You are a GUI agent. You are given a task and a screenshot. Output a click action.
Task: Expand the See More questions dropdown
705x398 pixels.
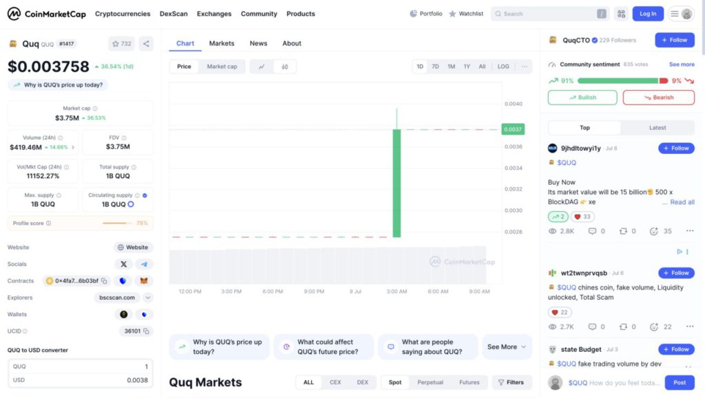pos(507,347)
